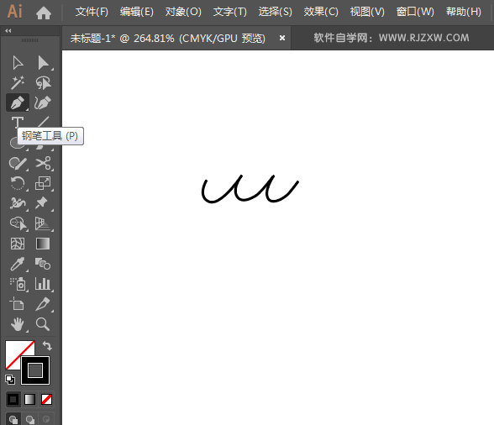
Task: Set paint to None mode
Action: tap(47, 400)
